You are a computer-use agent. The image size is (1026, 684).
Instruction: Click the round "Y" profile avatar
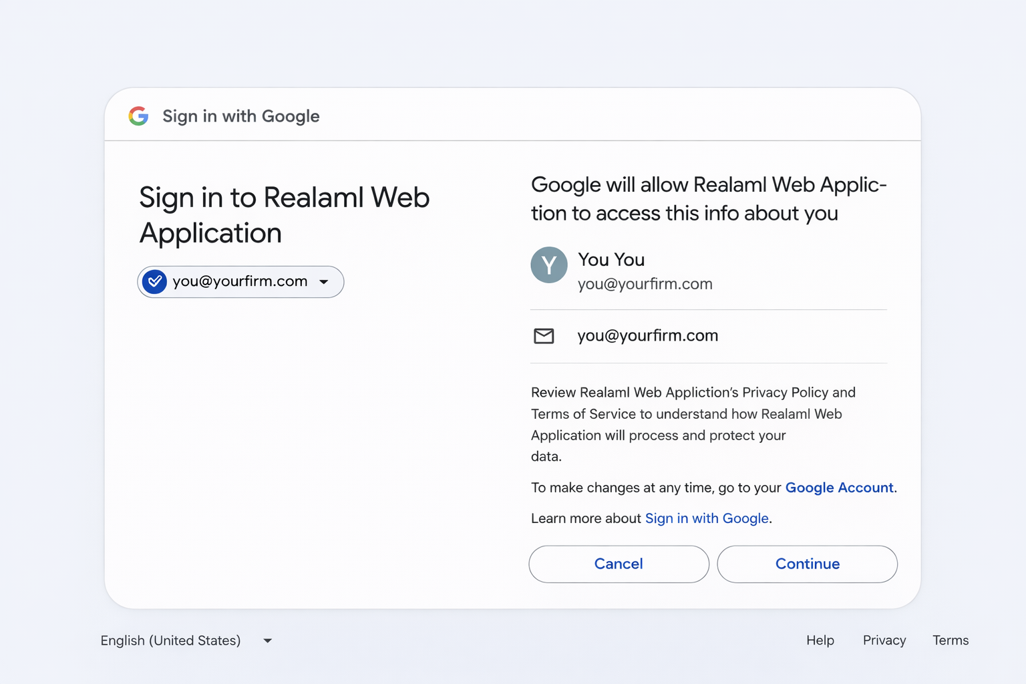pos(549,265)
